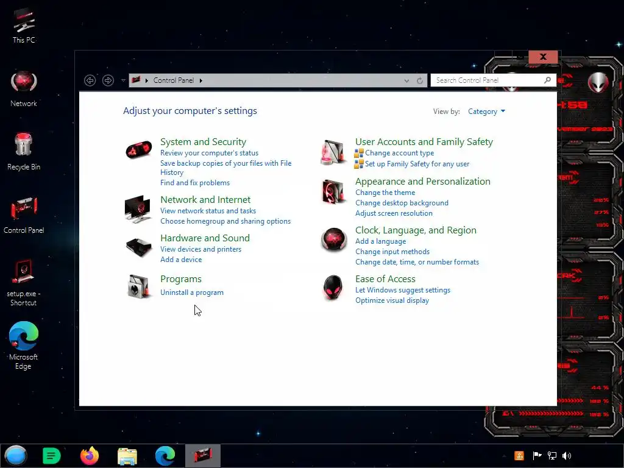Viewport: 624px width, 468px height.
Task: Click Optimize visual display link
Action: (392, 300)
